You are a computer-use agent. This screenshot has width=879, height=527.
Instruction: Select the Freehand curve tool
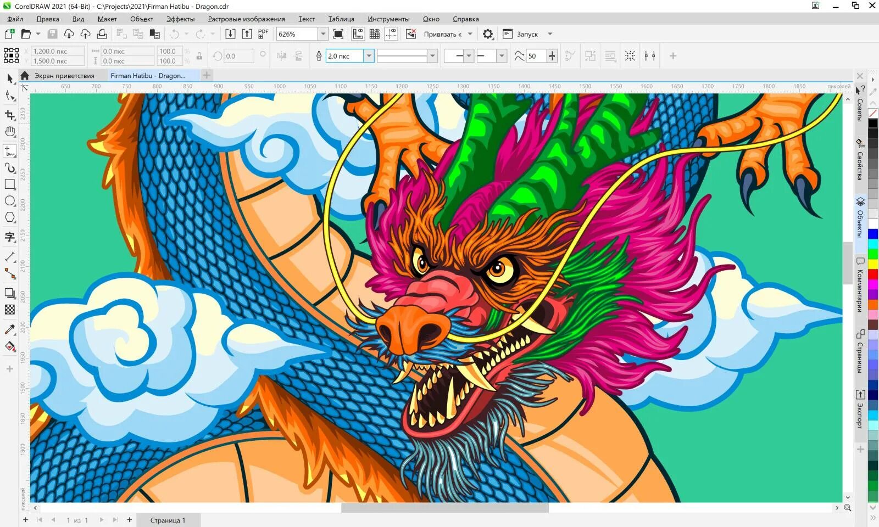tap(10, 151)
